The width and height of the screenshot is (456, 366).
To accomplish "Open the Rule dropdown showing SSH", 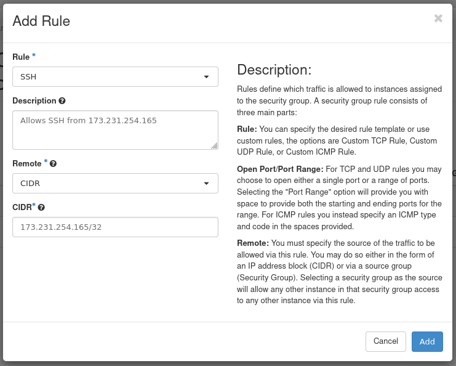I will pyautogui.click(x=115, y=77).
